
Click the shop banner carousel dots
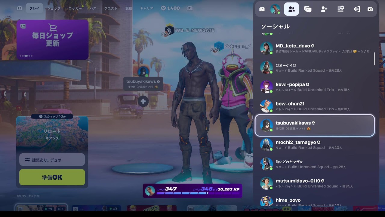coord(26,56)
